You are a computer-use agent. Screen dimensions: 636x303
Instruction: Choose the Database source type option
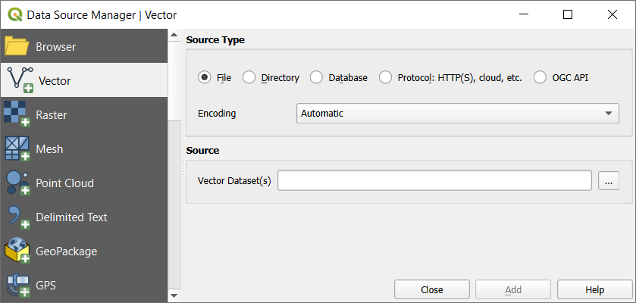click(316, 77)
